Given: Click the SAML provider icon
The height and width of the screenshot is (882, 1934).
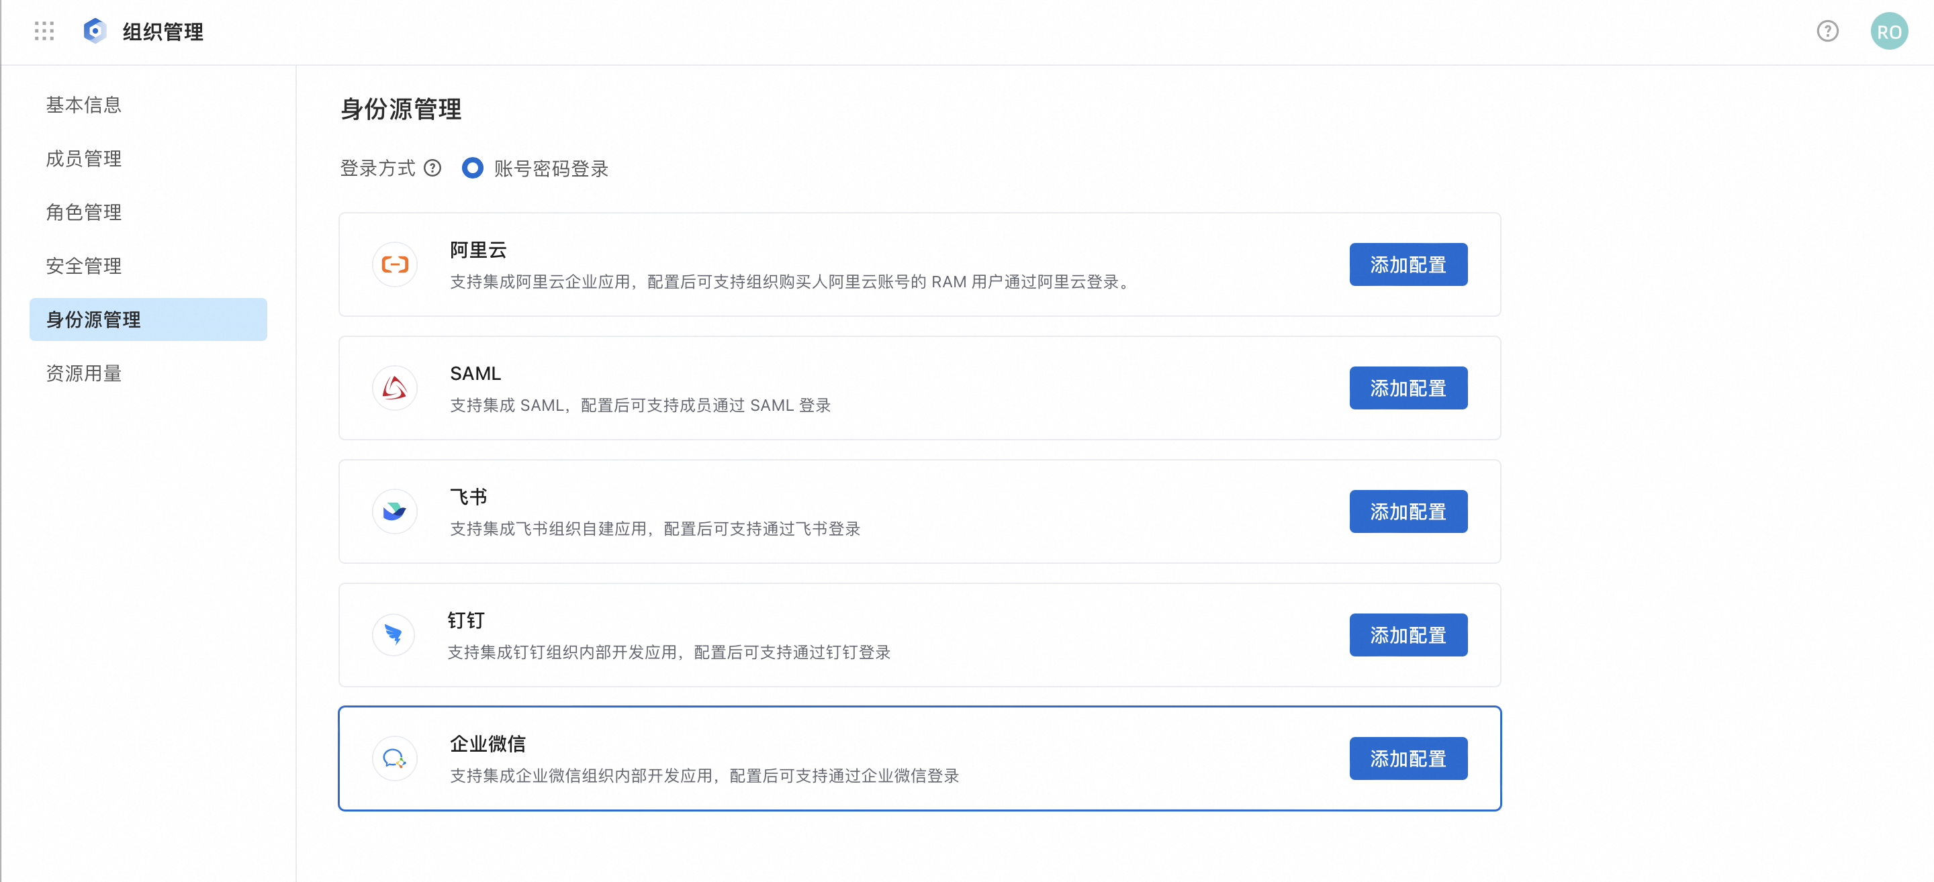Looking at the screenshot, I should pos(395,388).
